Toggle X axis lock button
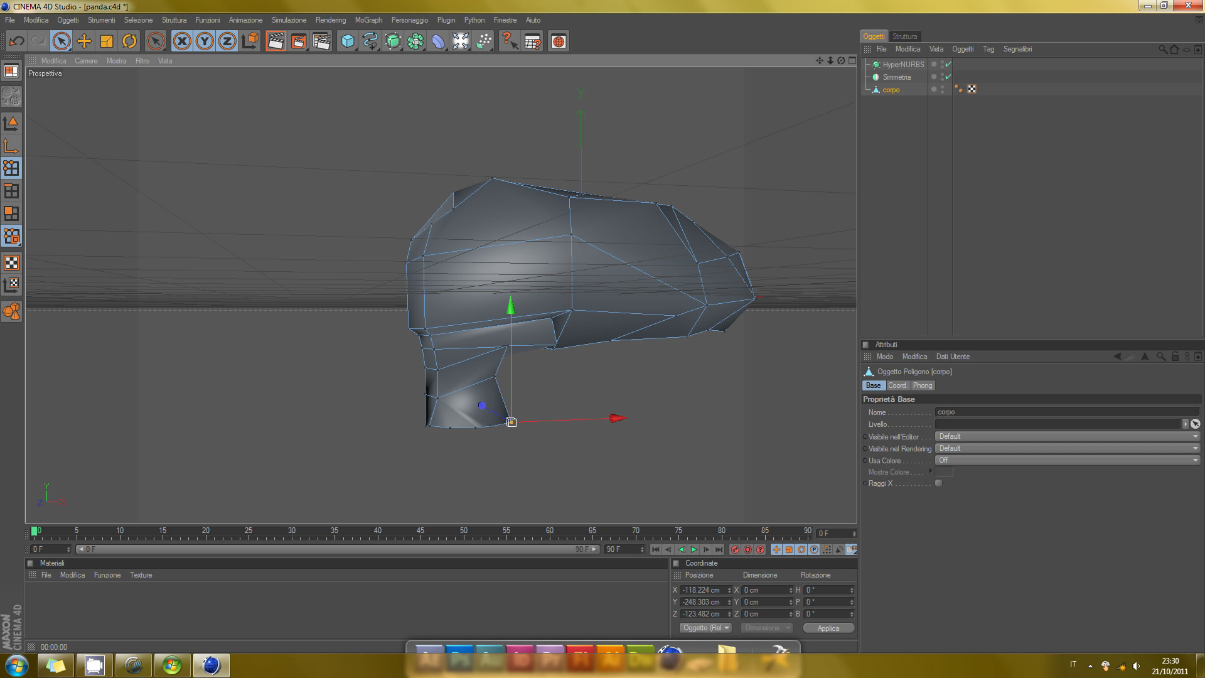 click(x=182, y=41)
